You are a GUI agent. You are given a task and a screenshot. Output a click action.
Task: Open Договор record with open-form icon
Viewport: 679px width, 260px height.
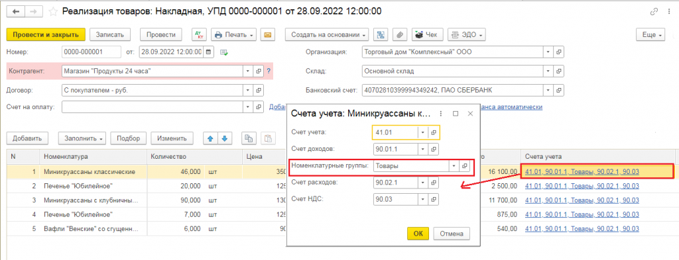[x=258, y=91]
